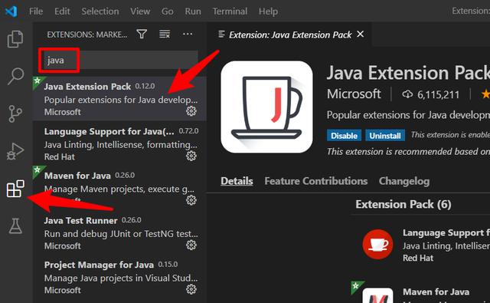Viewport: 490px width, 303px height.
Task: Disable the Java Extension Pack
Action: point(344,136)
